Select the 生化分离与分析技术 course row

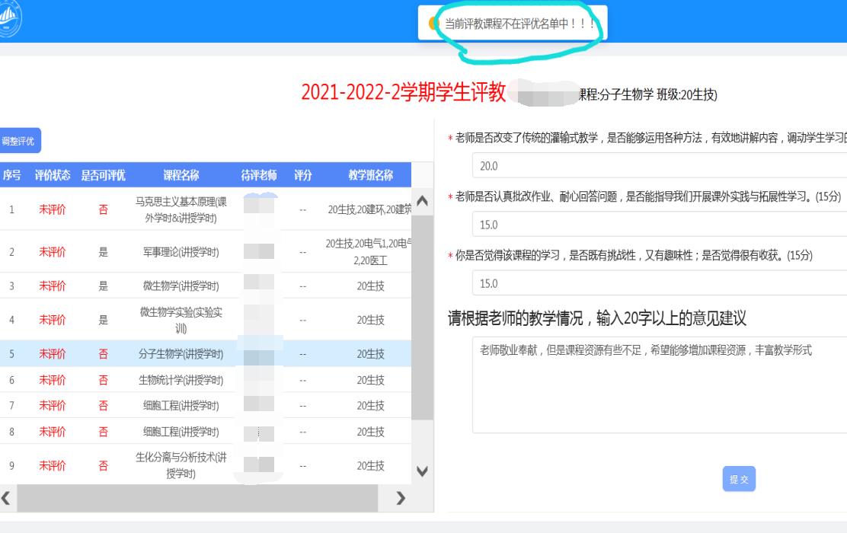coord(181,465)
